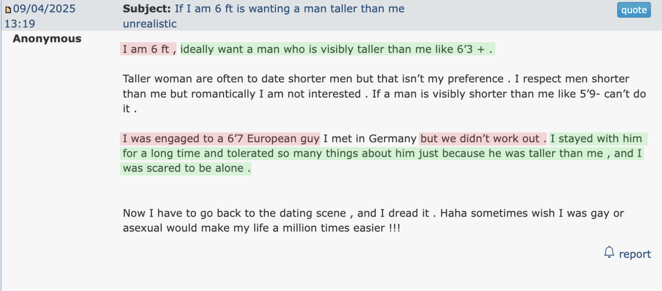Click pink highlight 'but we didn't work out'
The height and width of the screenshot is (291, 662).
coord(483,139)
